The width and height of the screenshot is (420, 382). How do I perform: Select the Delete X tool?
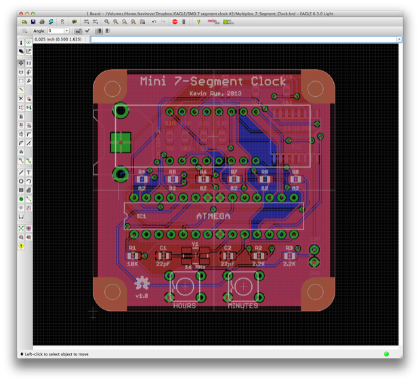pos(21,99)
